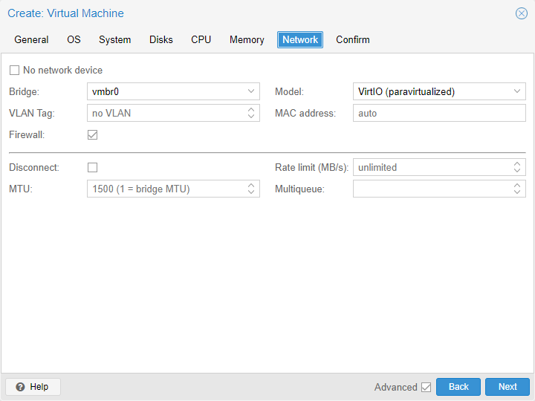535x401 pixels.
Task: Decrease the Multiqueue value
Action: 517,192
